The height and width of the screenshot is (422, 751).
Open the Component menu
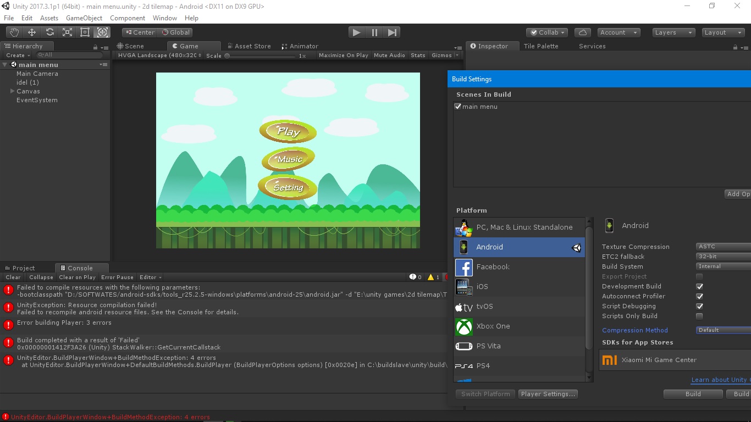tap(128, 18)
